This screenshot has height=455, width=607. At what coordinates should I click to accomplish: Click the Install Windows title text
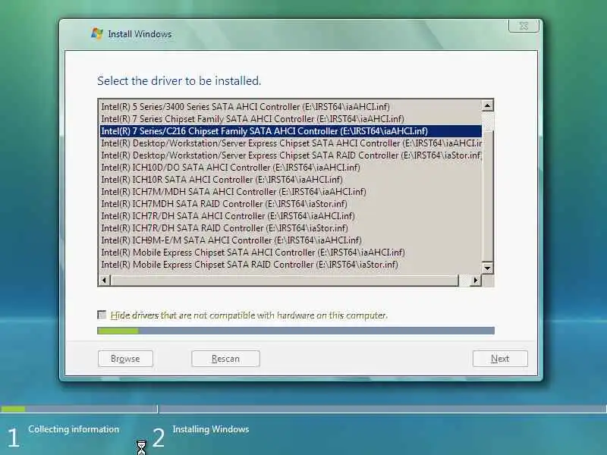click(140, 34)
